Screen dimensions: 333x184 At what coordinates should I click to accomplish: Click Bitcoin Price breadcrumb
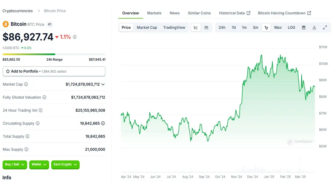(x=55, y=11)
